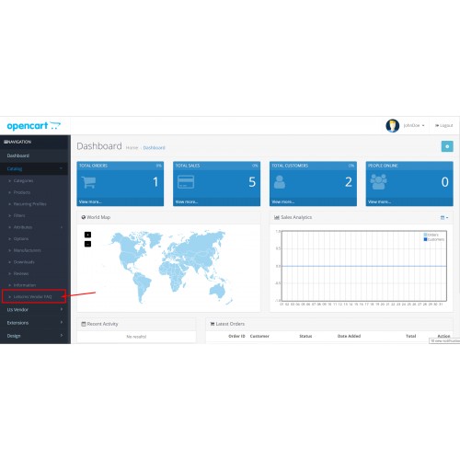Open the highlighted Vendor FAQ menu item
Screen dimensions: 460x460
pos(34,296)
